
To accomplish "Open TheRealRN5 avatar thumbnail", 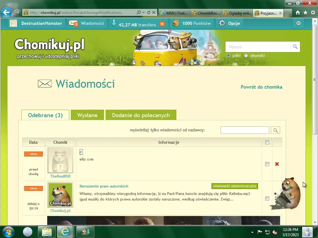I will point(60,160).
